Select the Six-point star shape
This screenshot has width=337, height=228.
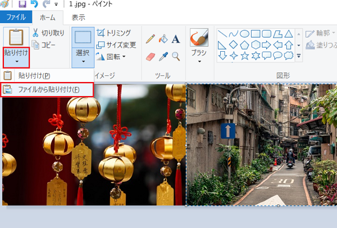coord(256,56)
